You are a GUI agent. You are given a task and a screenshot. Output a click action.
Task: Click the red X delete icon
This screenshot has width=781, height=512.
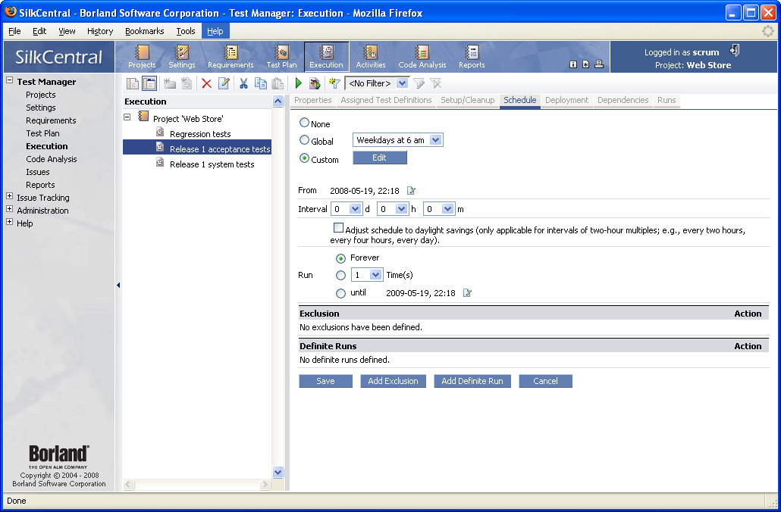tap(207, 83)
